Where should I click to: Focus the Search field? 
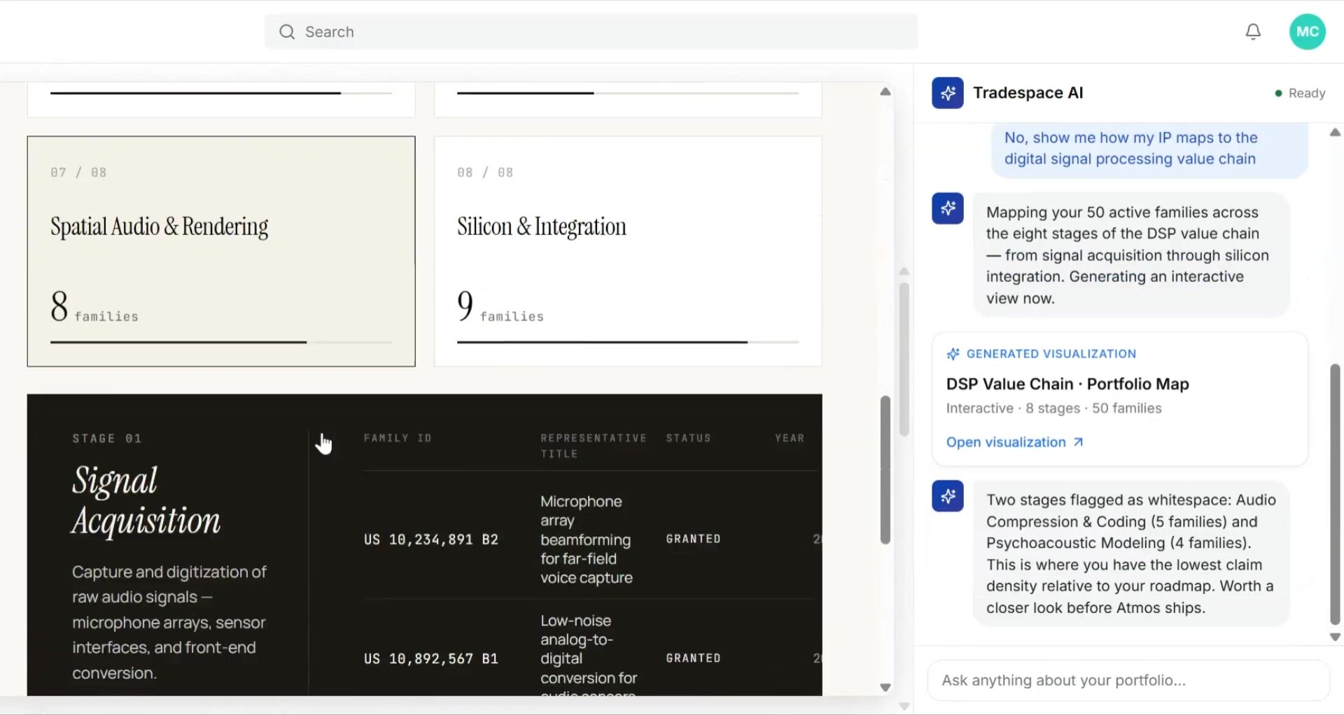point(591,32)
